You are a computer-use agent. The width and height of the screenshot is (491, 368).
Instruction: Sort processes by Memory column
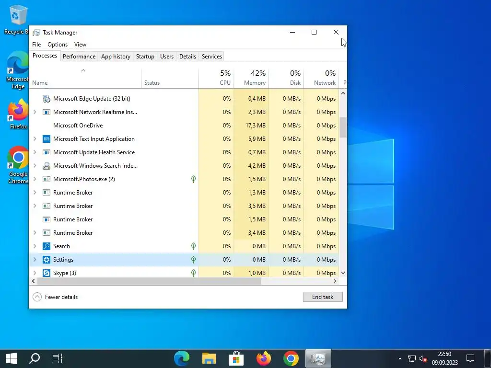coord(251,78)
